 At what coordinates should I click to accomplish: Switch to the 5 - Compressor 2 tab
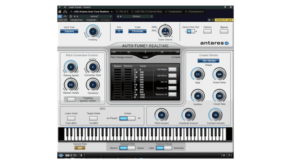pyautogui.click(x=194, y=12)
